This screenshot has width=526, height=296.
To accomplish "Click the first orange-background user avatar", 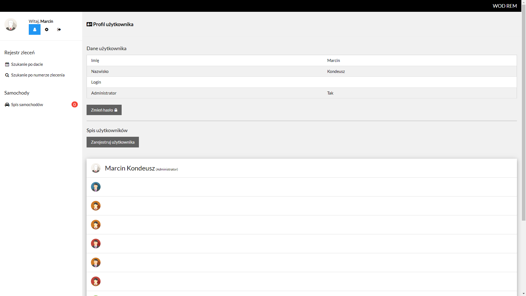I will (96, 206).
